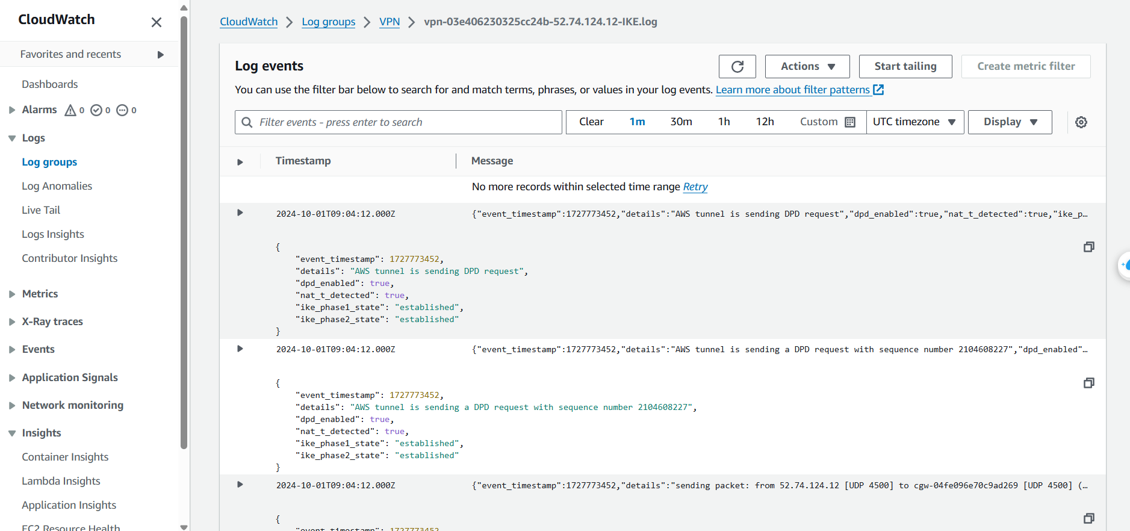The height and width of the screenshot is (531, 1130).
Task: Open external link icon next to filter patterns
Action: [878, 90]
